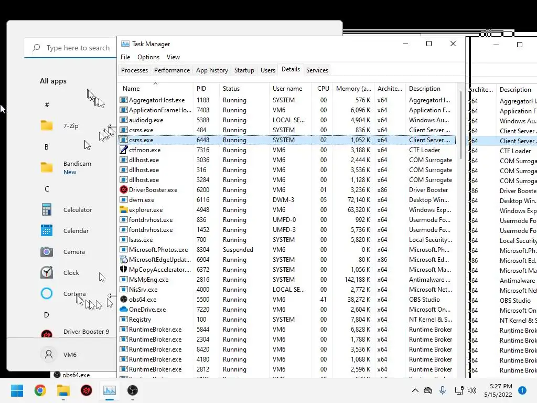Sort by the Name column header
This screenshot has height=403, width=537.
155,88
